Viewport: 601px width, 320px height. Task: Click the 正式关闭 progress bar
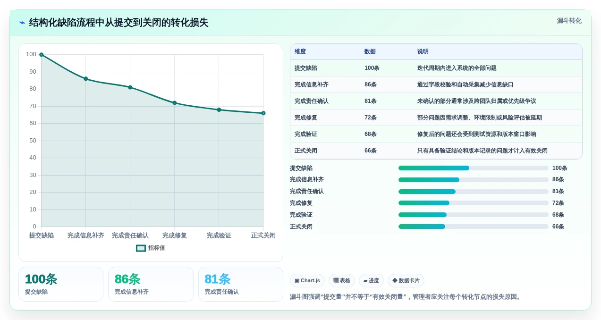click(x=474, y=227)
